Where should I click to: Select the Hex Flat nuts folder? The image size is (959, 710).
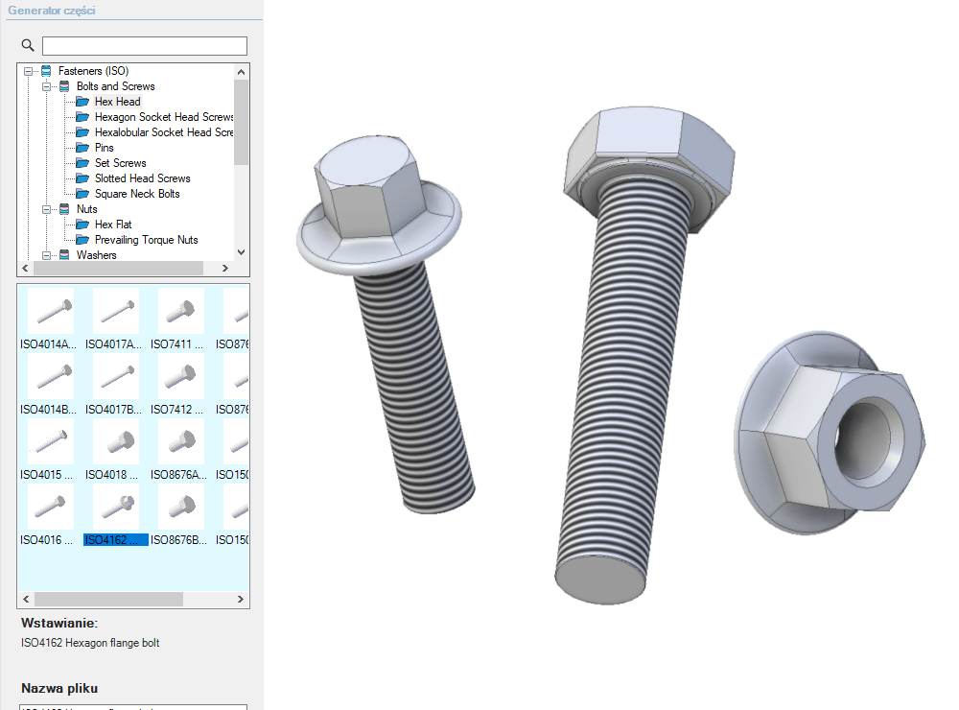coord(113,225)
